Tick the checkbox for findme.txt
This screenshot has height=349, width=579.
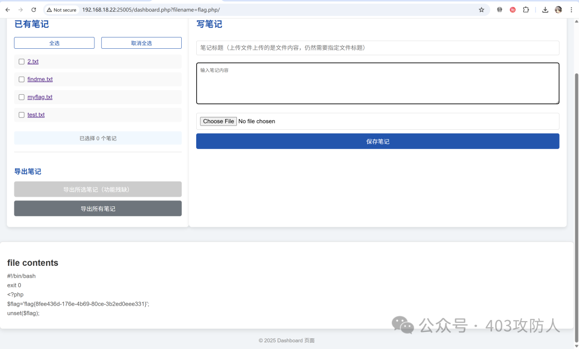pyautogui.click(x=21, y=79)
